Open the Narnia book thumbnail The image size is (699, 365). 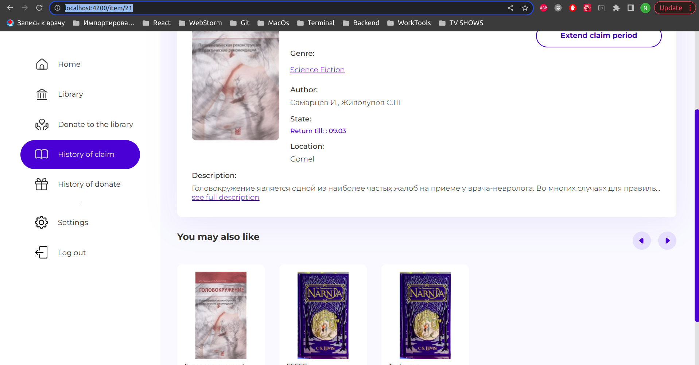coord(323,315)
